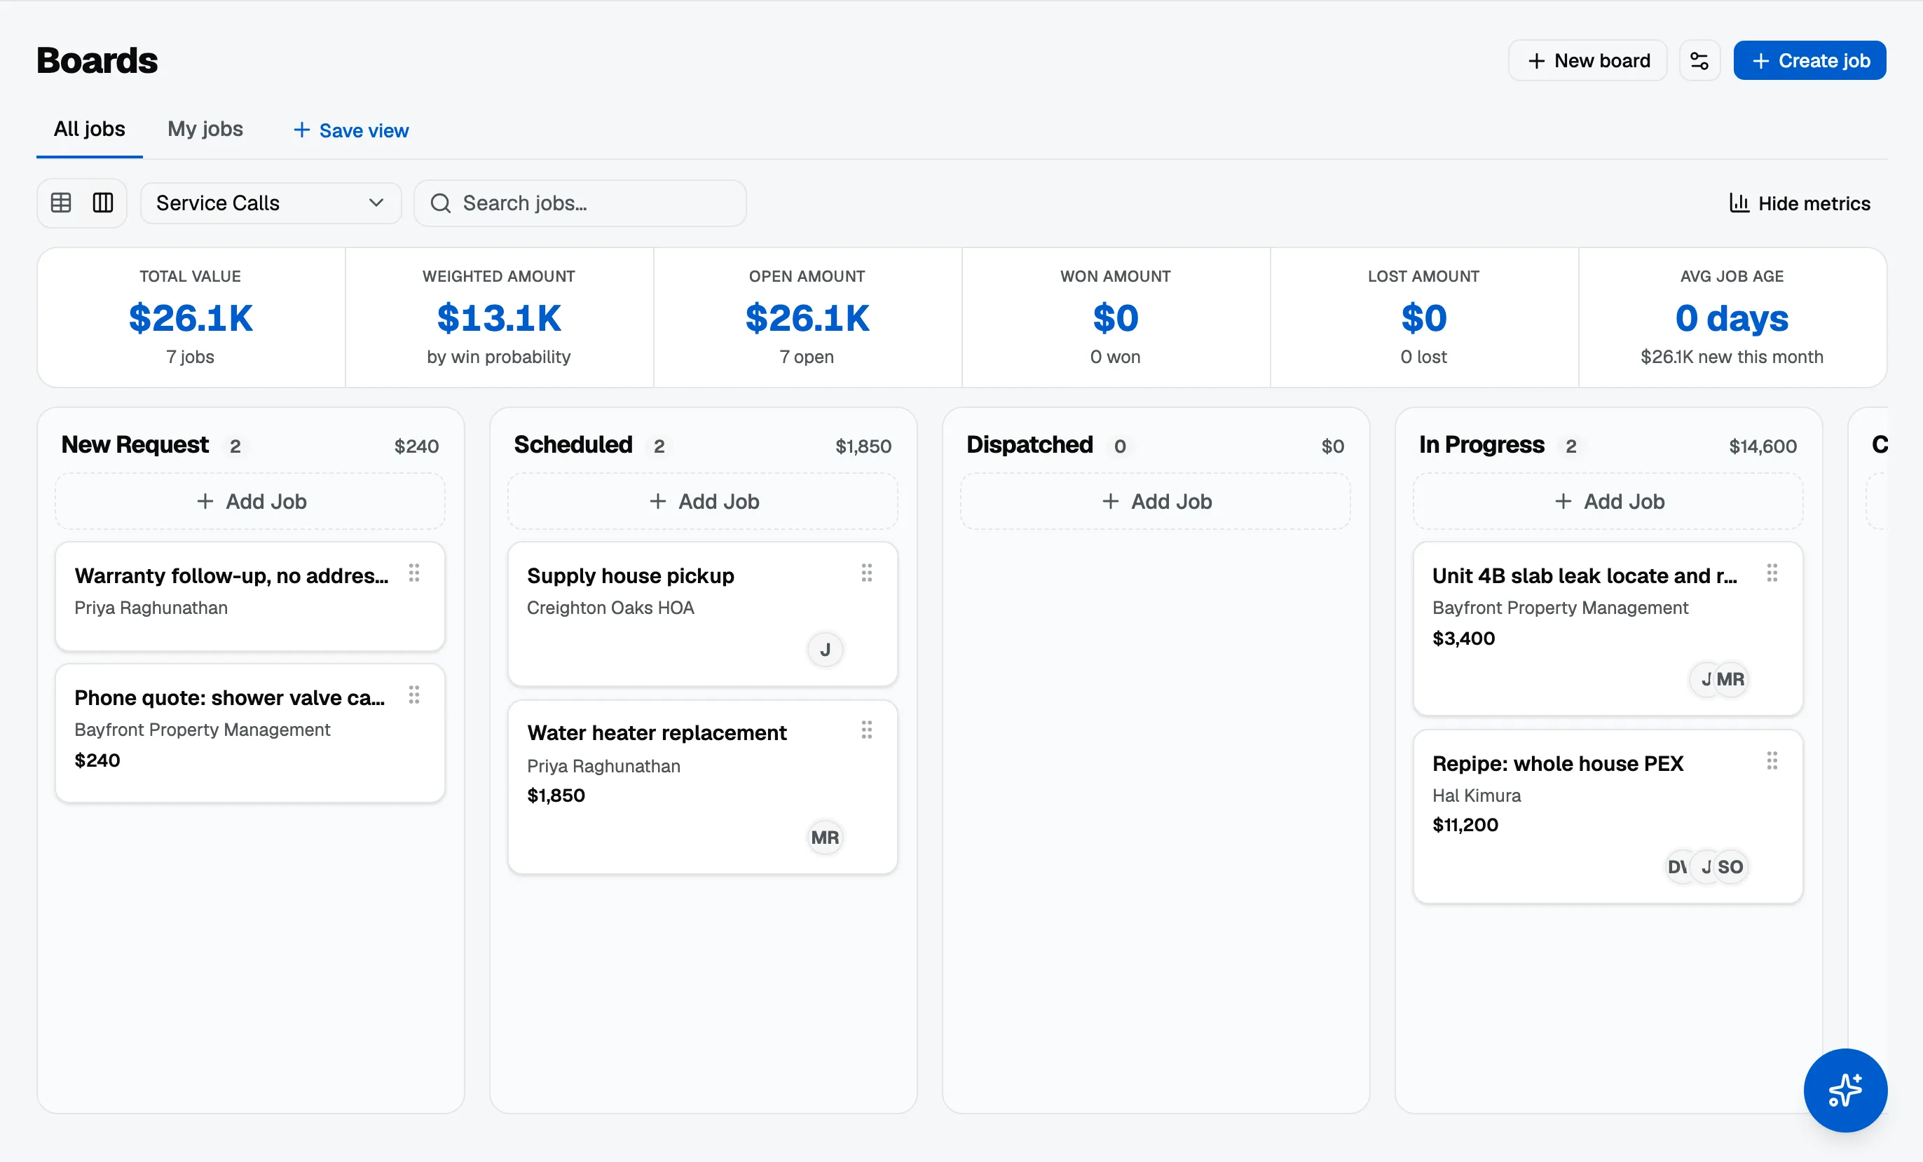This screenshot has width=1923, height=1162.
Task: Click $11,200 amount on Repipe card
Action: pyautogui.click(x=1465, y=825)
